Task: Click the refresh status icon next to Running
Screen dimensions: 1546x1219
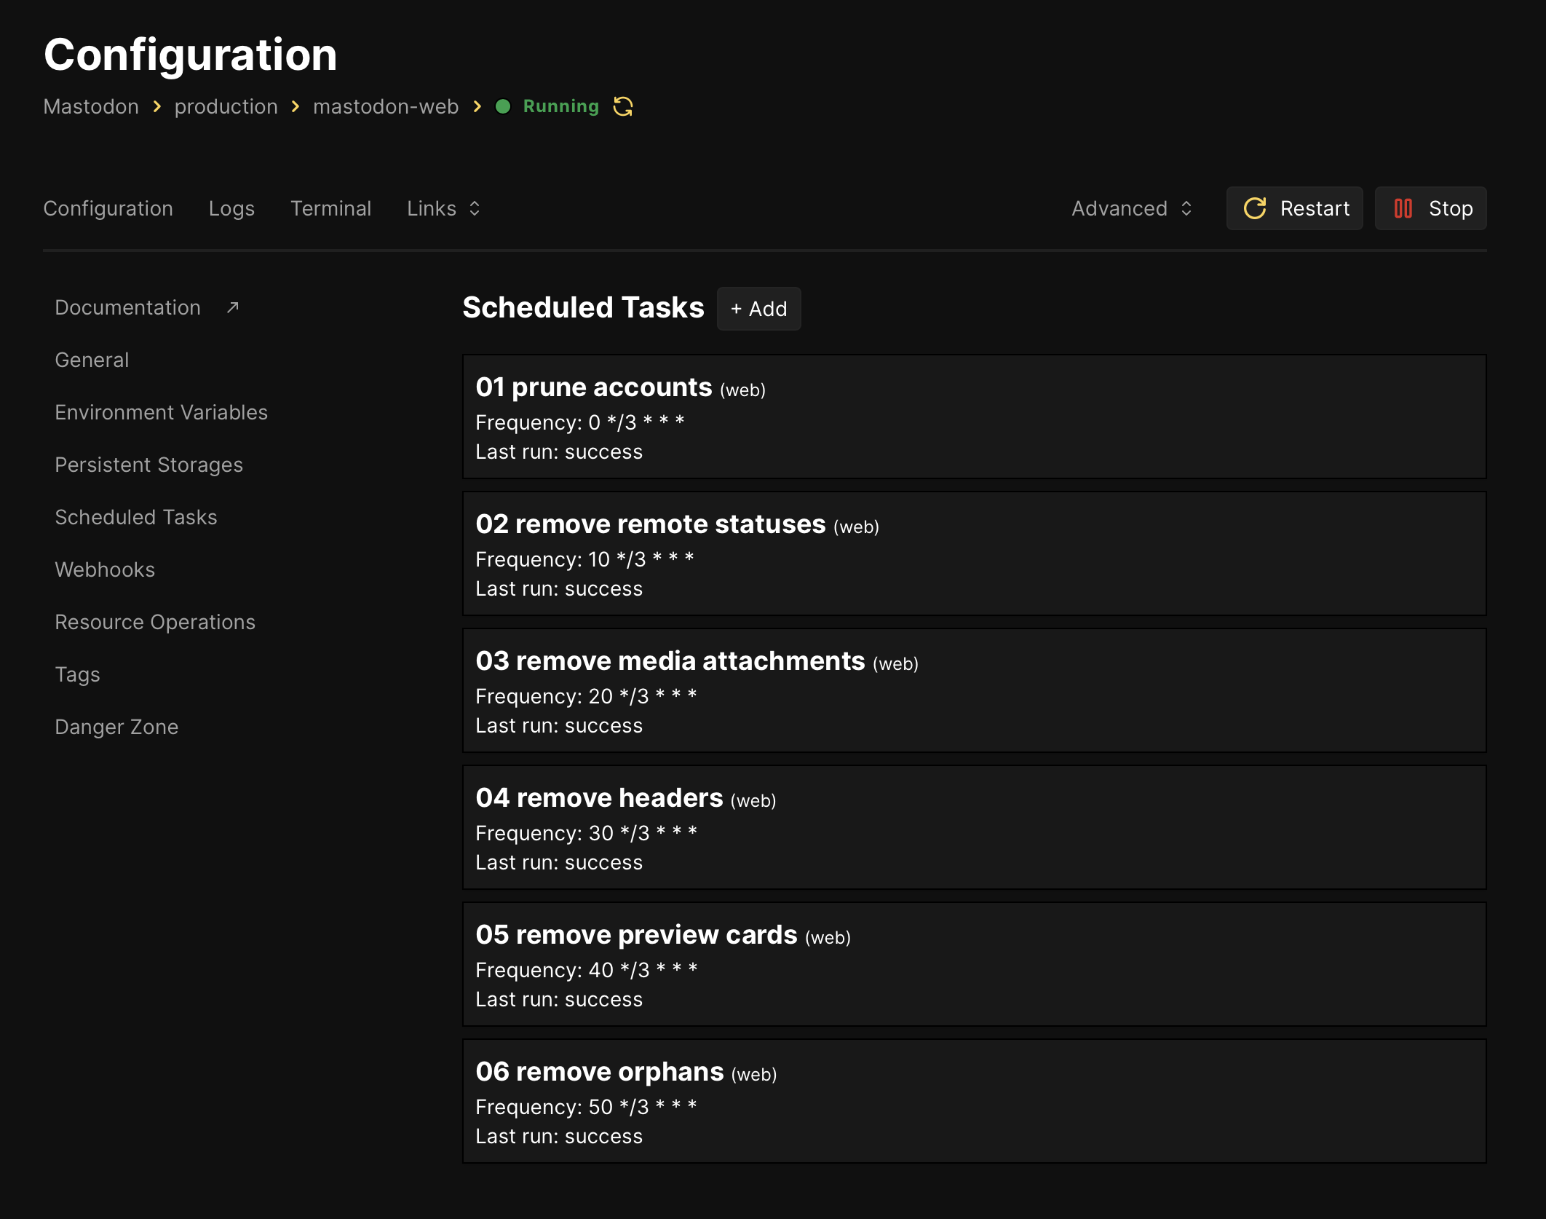Action: tap(622, 106)
